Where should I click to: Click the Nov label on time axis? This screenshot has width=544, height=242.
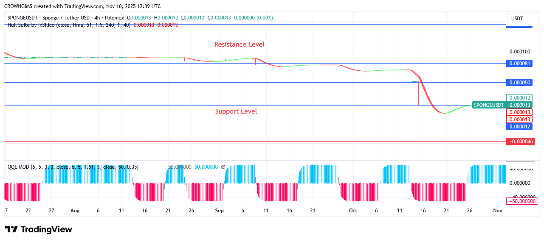click(498, 211)
